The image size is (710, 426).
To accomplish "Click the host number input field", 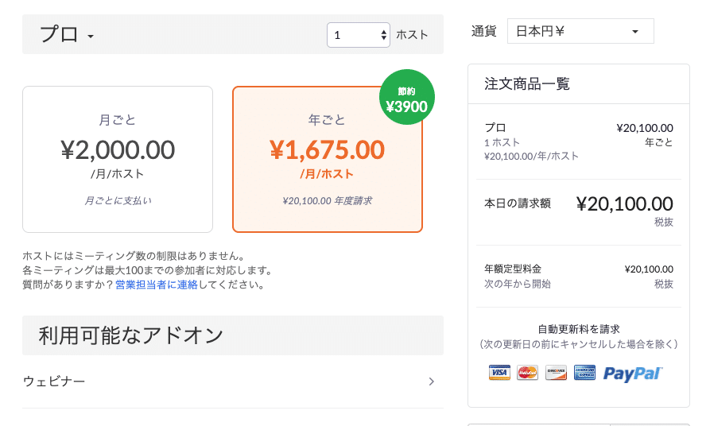I will pyautogui.click(x=358, y=35).
